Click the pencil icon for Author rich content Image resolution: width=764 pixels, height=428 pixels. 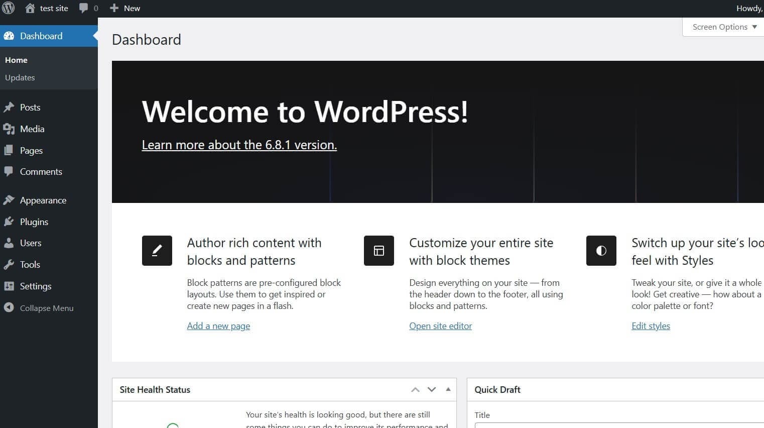click(x=157, y=251)
